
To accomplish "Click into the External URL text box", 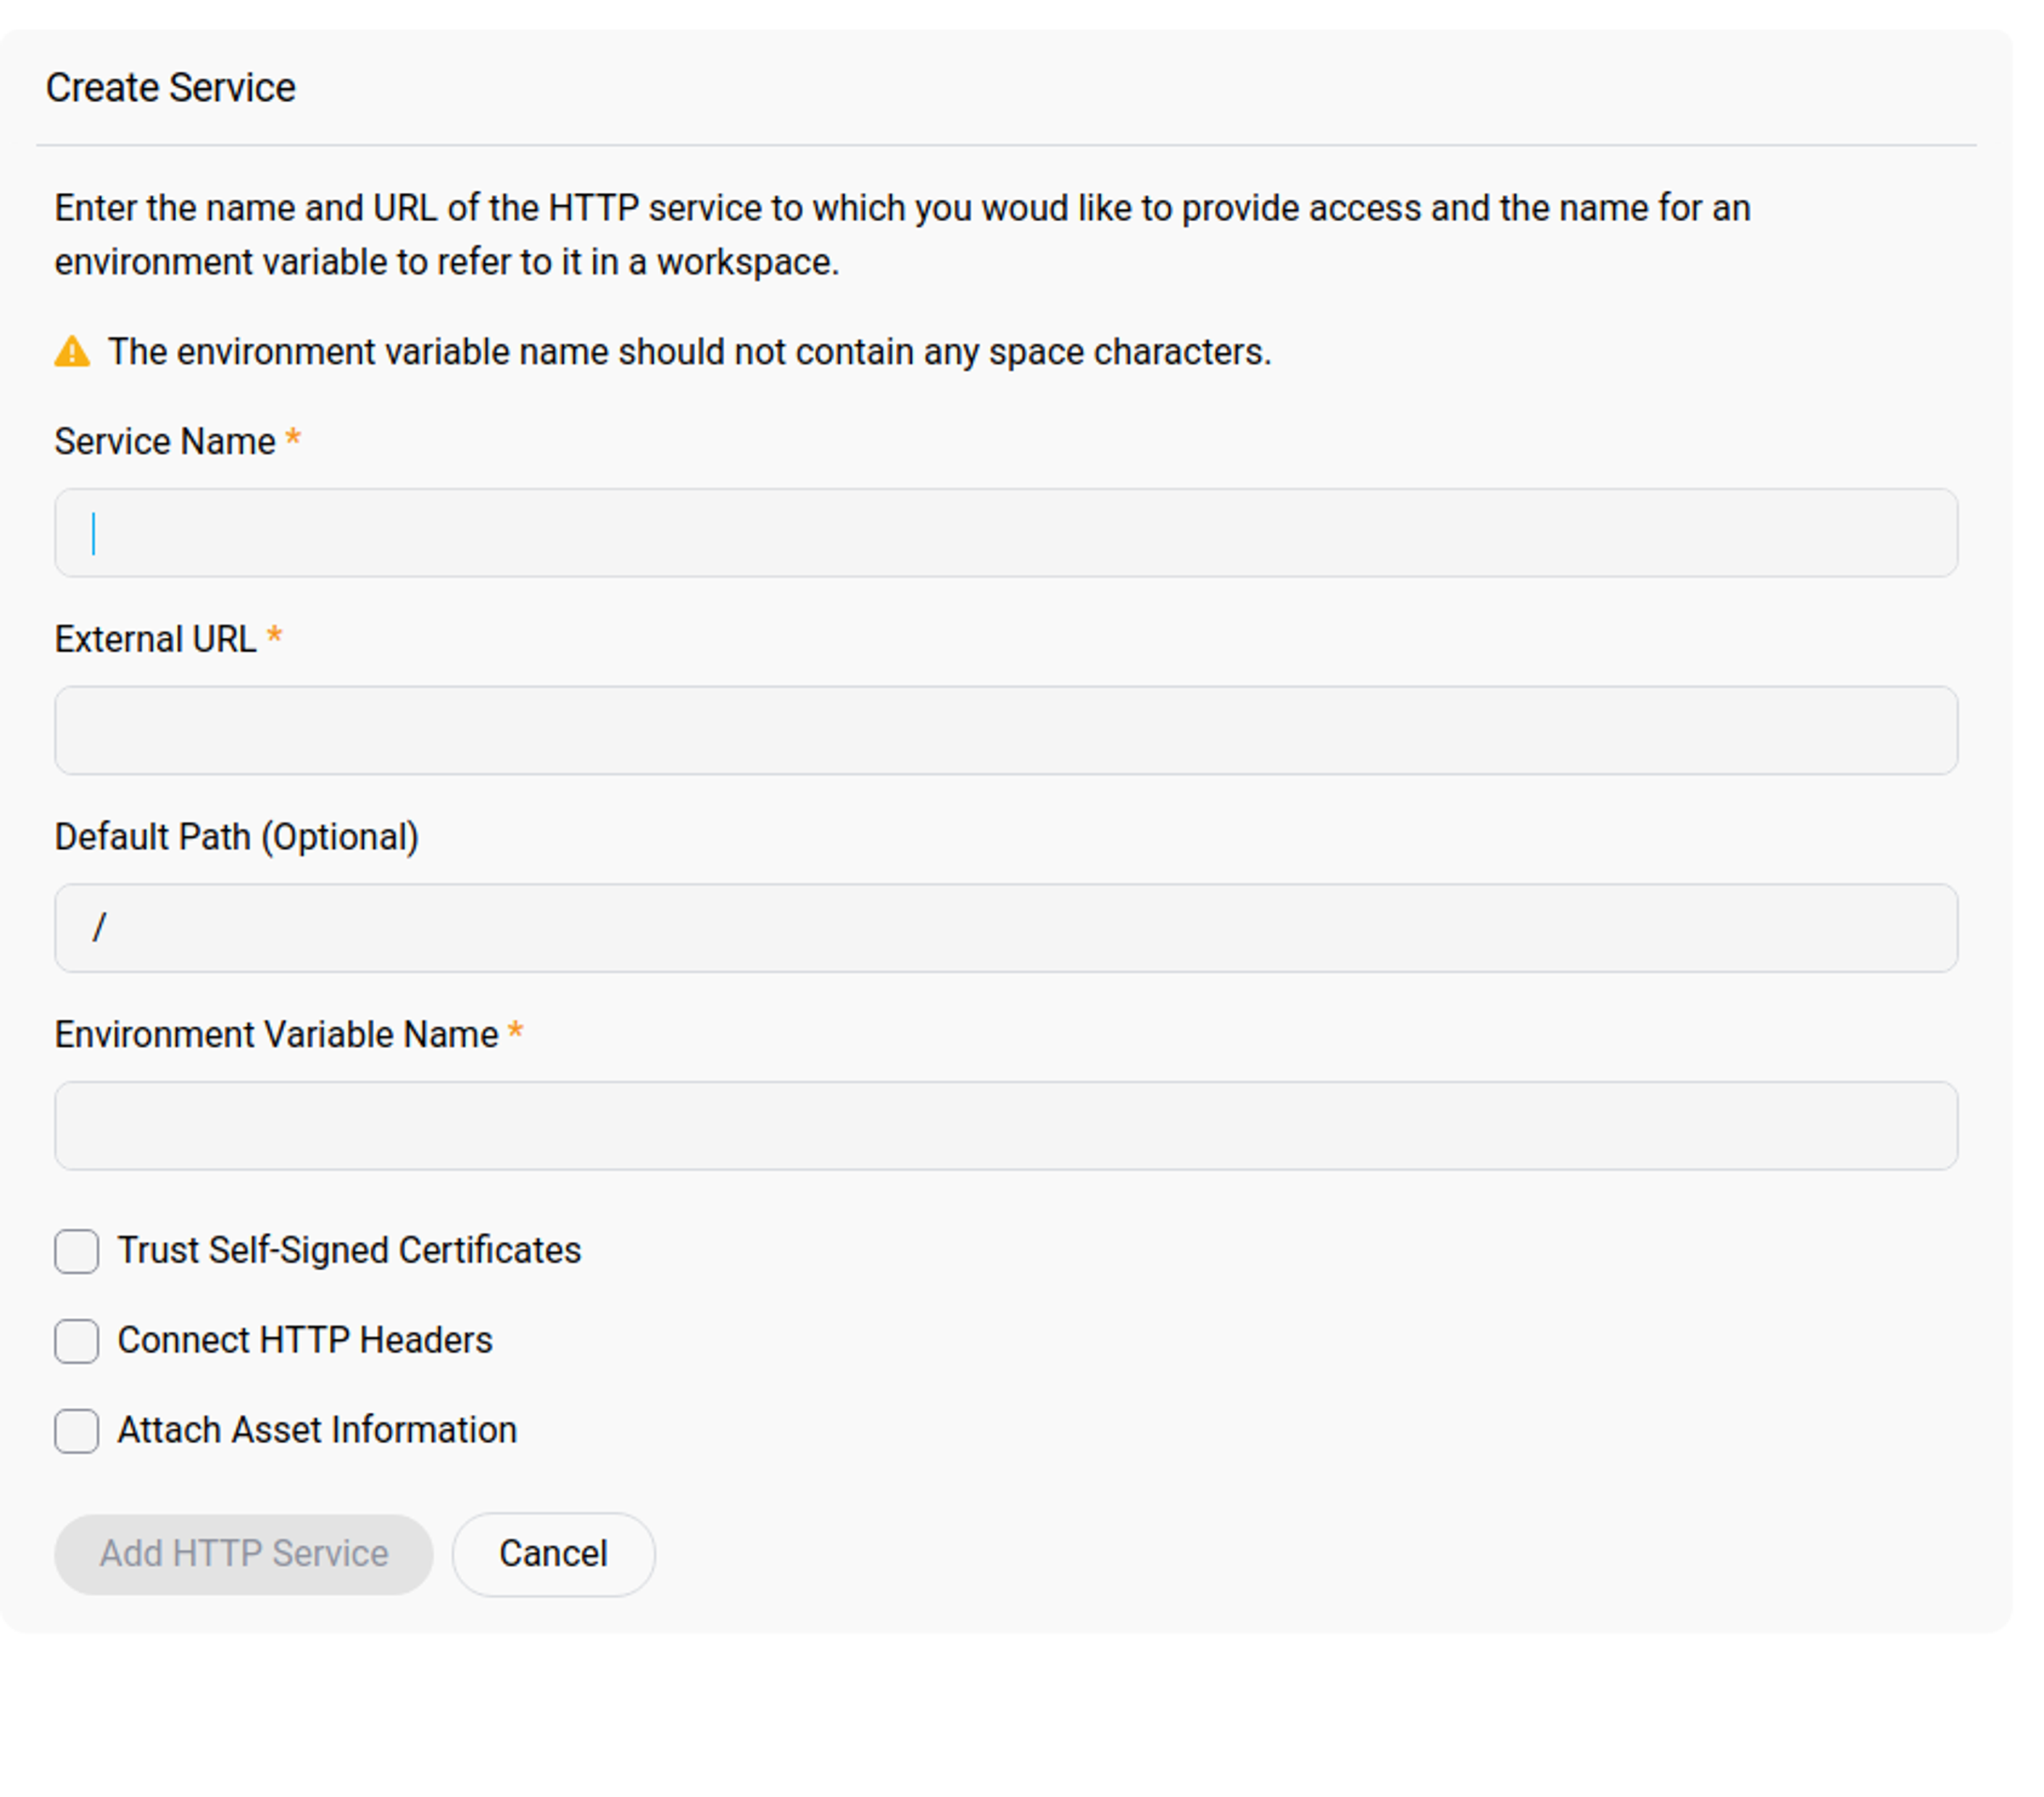I will point(1005,730).
